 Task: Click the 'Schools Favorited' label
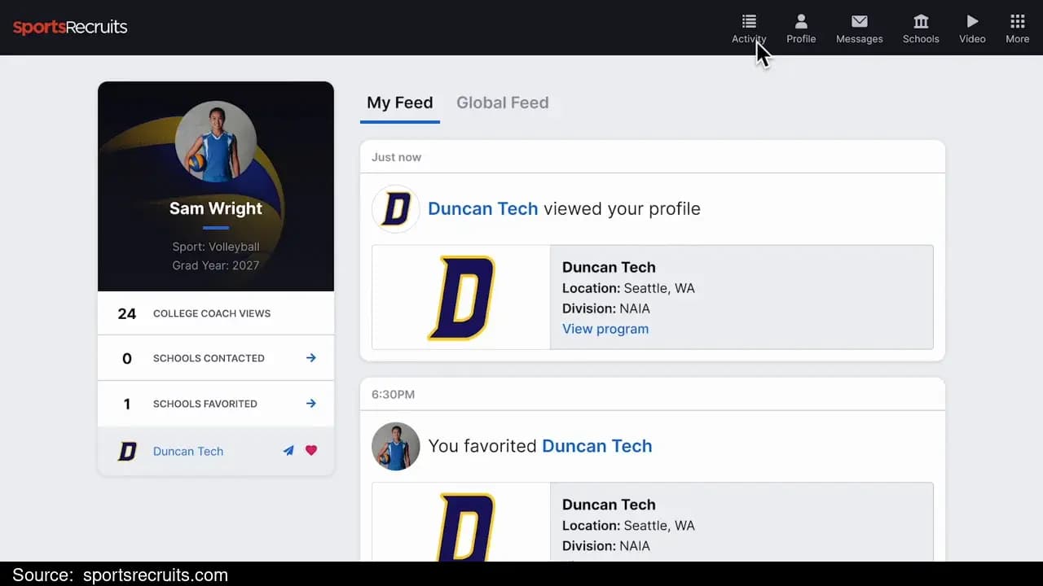click(x=205, y=404)
